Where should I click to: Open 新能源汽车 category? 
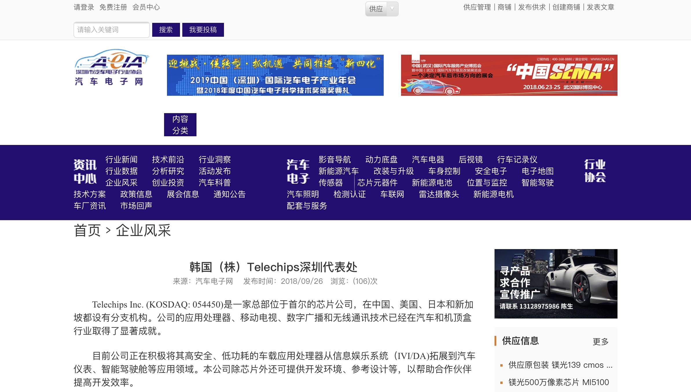339,171
